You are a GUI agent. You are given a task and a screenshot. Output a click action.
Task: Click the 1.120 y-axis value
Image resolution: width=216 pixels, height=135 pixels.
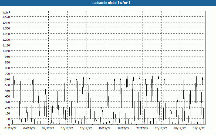6,45
